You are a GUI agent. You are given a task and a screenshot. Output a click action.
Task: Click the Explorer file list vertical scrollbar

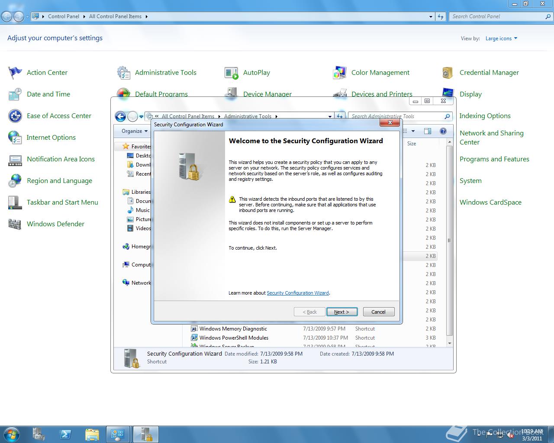coord(450,240)
